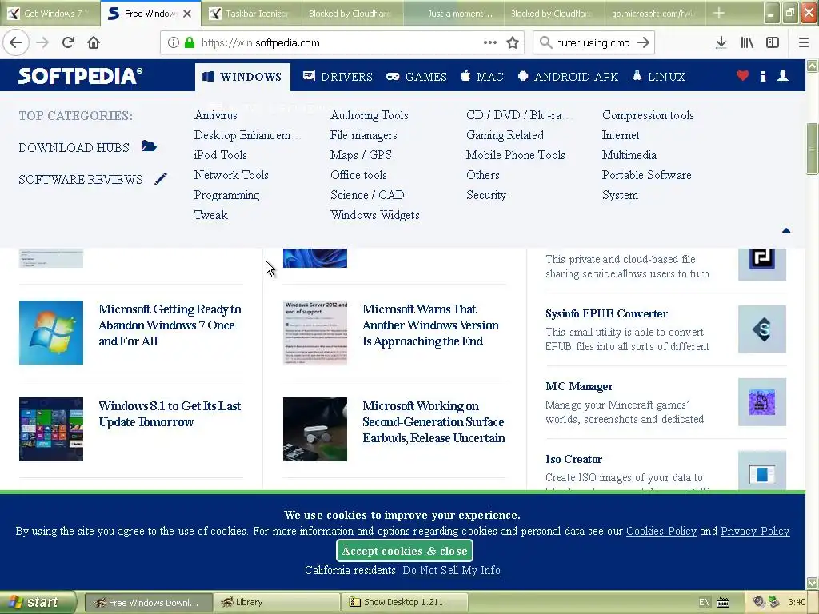This screenshot has height=614, width=819.
Task: Open the user account icon in Softpedia header
Action: click(783, 76)
